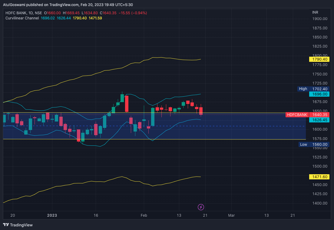The image size is (334, 230).
Task: Click the 1626.45 cyan price tag
Action: click(319, 120)
